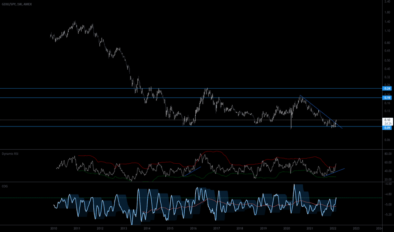394x232 pixels.
Task: Click the 2011 label on time axis
Action: [x=77, y=229]
